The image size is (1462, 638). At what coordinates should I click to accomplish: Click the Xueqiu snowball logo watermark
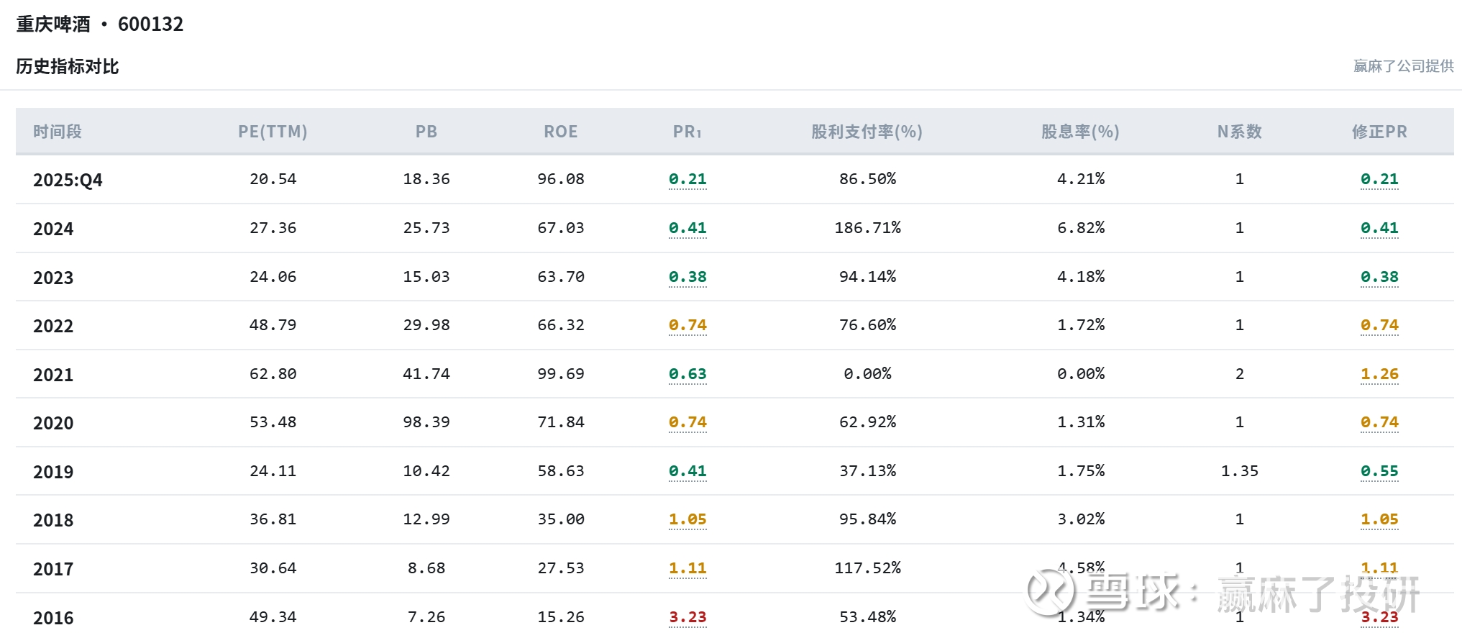click(1050, 592)
